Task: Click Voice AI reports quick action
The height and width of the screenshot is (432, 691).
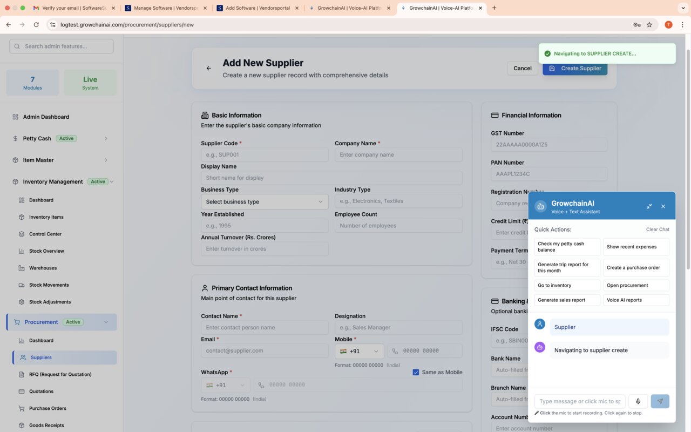Action: [x=636, y=300]
